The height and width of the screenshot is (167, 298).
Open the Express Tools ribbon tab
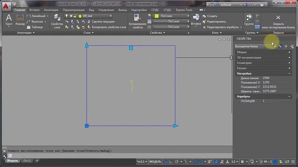184,10
